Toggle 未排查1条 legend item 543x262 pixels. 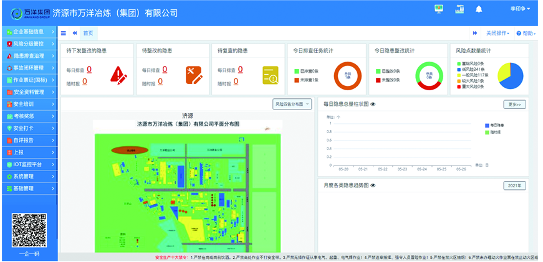[x=306, y=80]
